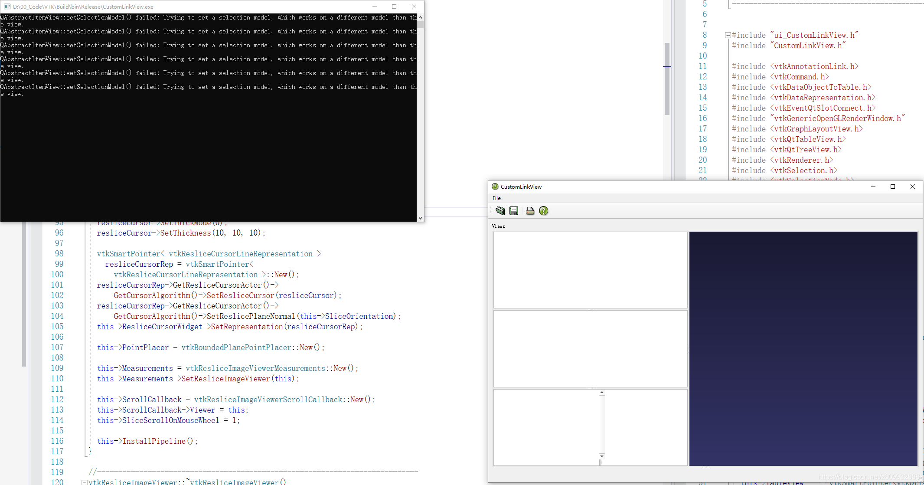
Task: Click the top-left empty table view pane
Action: point(590,270)
